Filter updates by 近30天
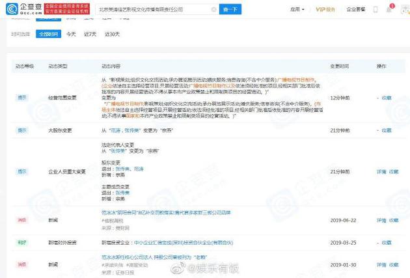 coord(112,34)
